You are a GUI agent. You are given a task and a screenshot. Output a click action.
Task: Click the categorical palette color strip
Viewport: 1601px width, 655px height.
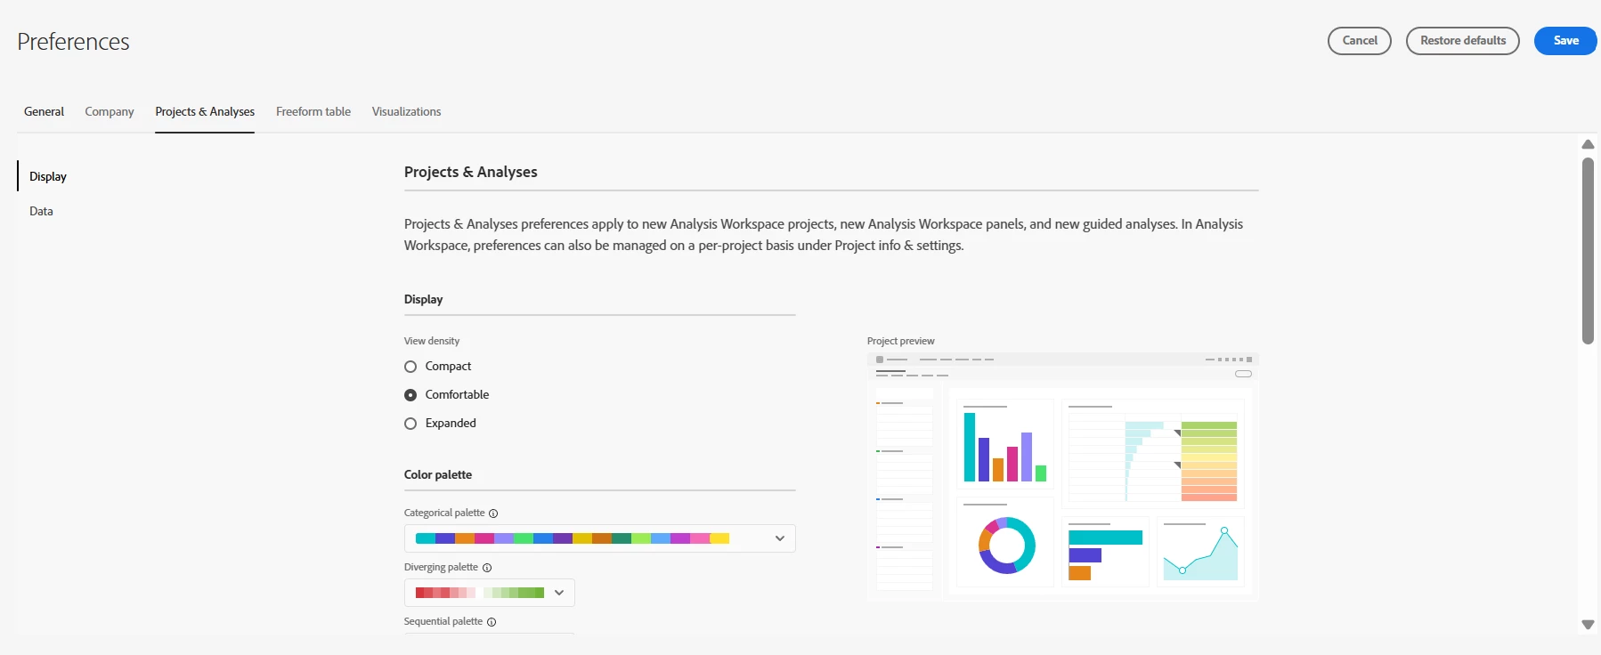coord(573,538)
